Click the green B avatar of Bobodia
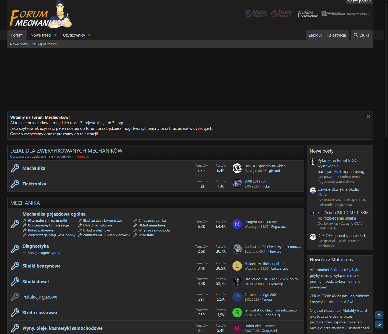This screenshot has width=388, height=334. [237, 313]
